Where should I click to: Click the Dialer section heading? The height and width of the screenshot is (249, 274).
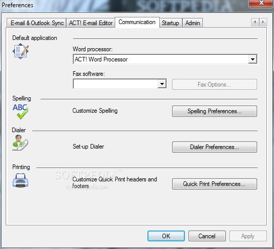(x=18, y=130)
